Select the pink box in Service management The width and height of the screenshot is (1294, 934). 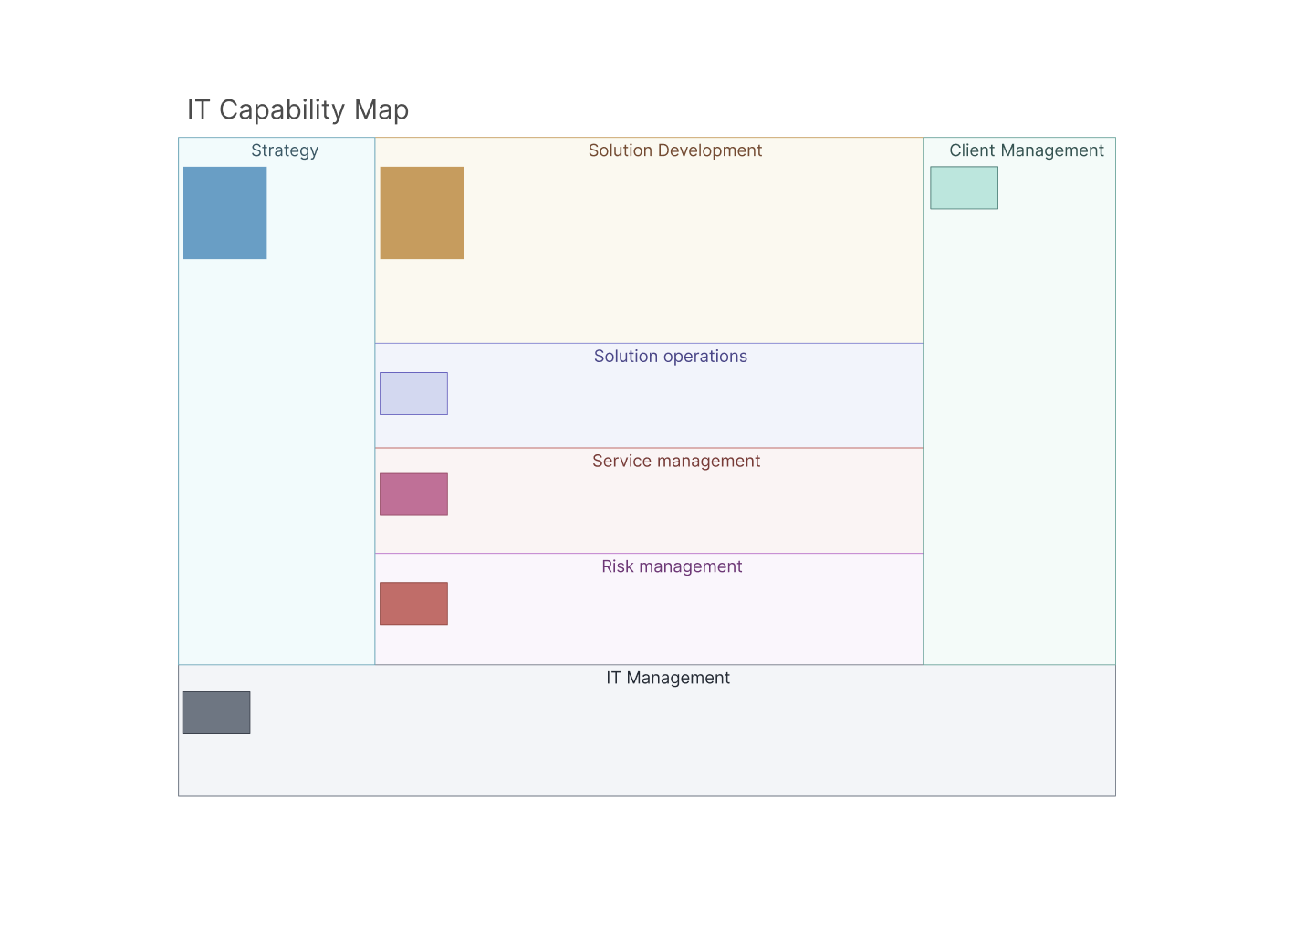(x=413, y=494)
